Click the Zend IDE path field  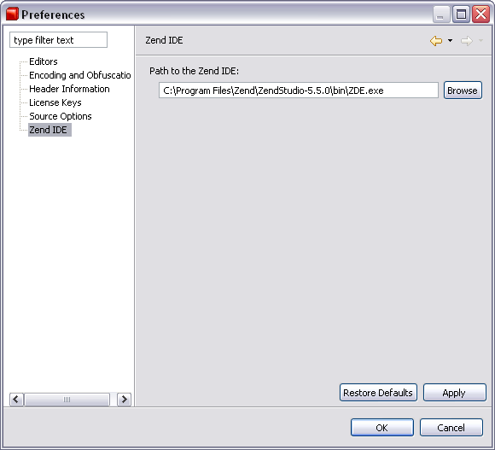click(x=299, y=91)
